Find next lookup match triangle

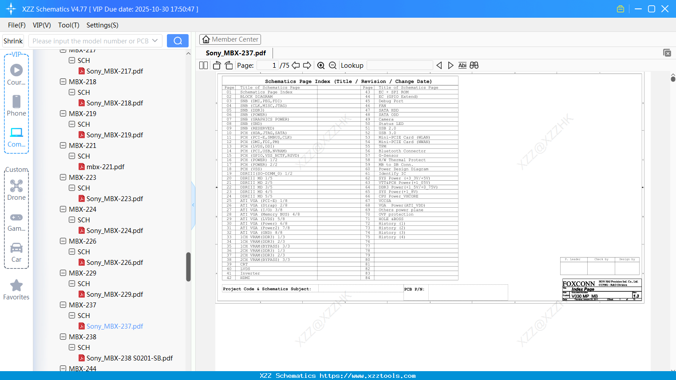451,66
